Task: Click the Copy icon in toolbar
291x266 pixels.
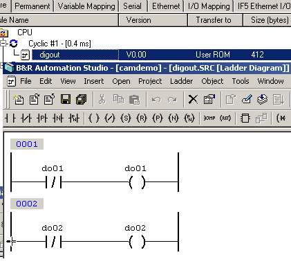Action: click(118, 99)
